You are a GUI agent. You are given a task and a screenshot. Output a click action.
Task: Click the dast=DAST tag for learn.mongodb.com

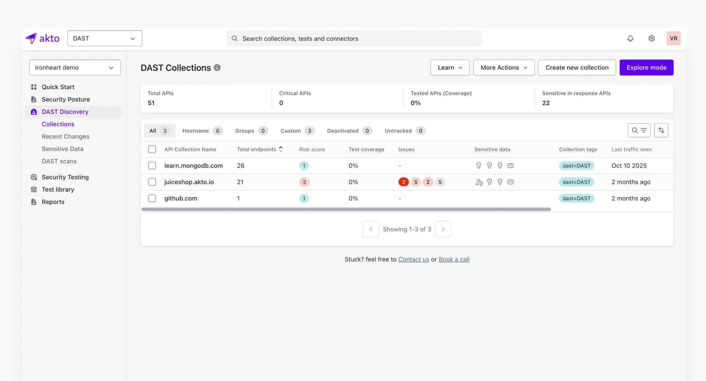(x=577, y=166)
